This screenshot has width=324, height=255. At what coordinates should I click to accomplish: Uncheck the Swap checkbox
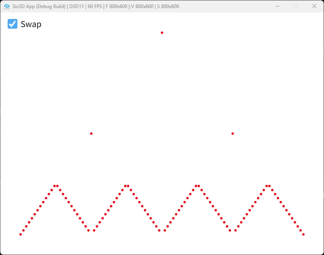[13, 24]
